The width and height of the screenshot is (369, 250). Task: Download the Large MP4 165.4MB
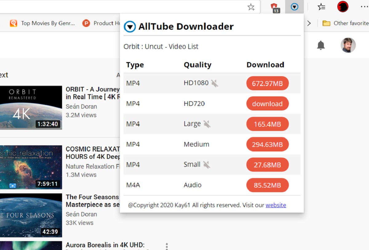pos(267,124)
